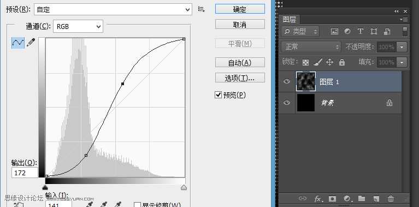Open the 不透明度 opacity slider arrow
Screen dimensions: 419x207
[402, 47]
